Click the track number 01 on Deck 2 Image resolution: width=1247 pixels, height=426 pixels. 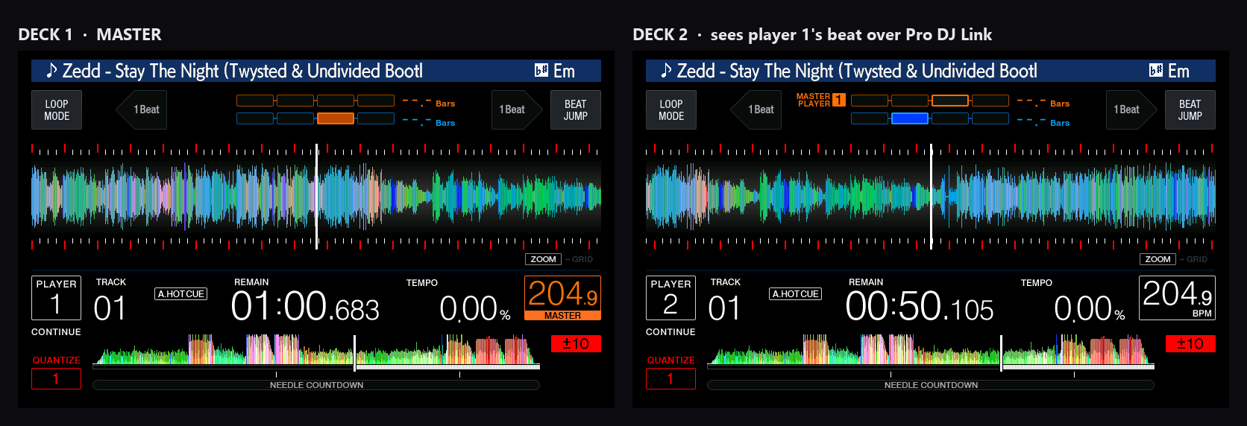(724, 308)
